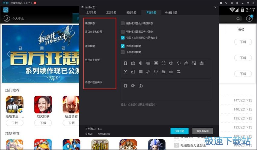The image size is (257, 150).
Task: Click the toolbox briefcase icon
Action: [x=186, y=63]
